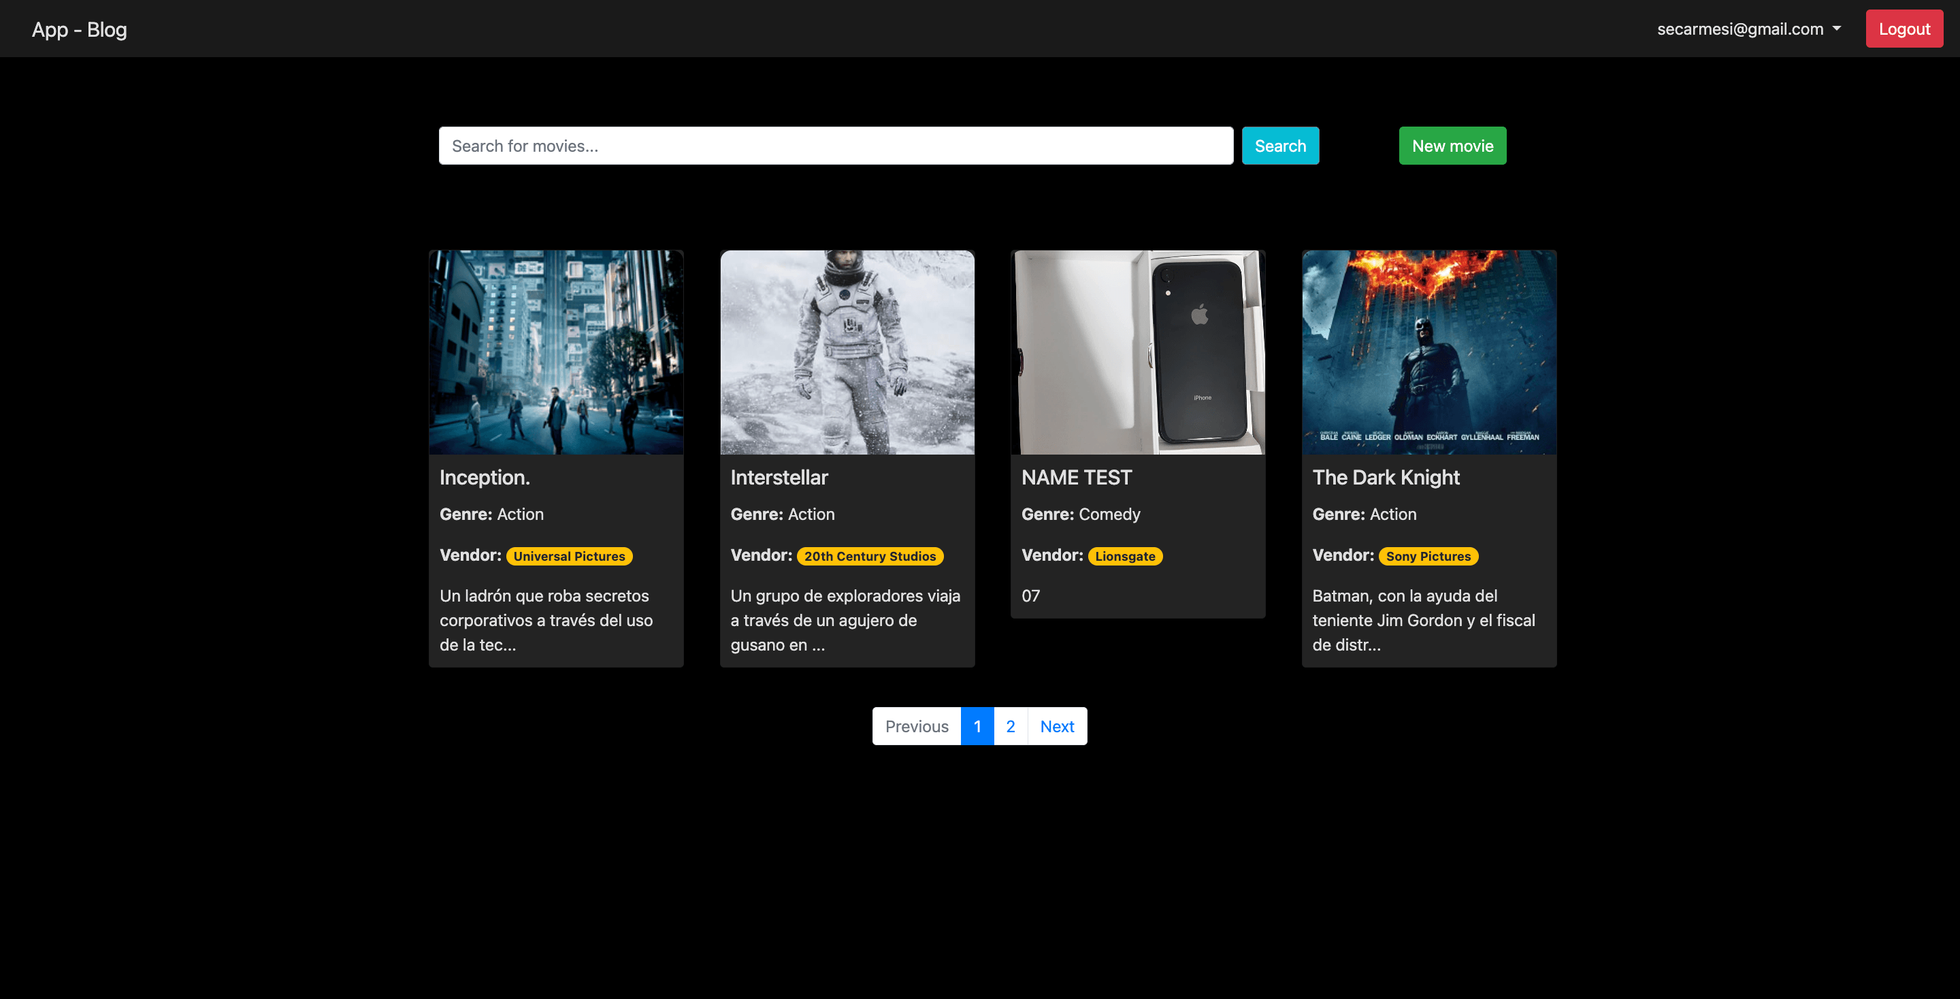Click the red Logout button
This screenshot has width=1960, height=999.
[x=1904, y=29]
